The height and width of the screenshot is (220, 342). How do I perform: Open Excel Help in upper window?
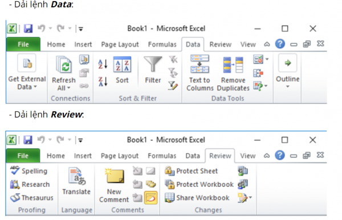[280, 44]
